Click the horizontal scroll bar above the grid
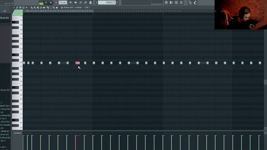267x150 pixels. tap(58, 11)
